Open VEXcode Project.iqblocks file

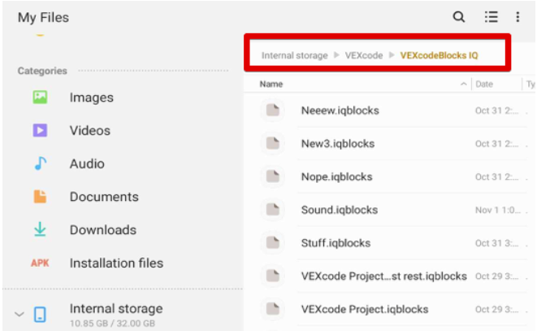pos(364,309)
